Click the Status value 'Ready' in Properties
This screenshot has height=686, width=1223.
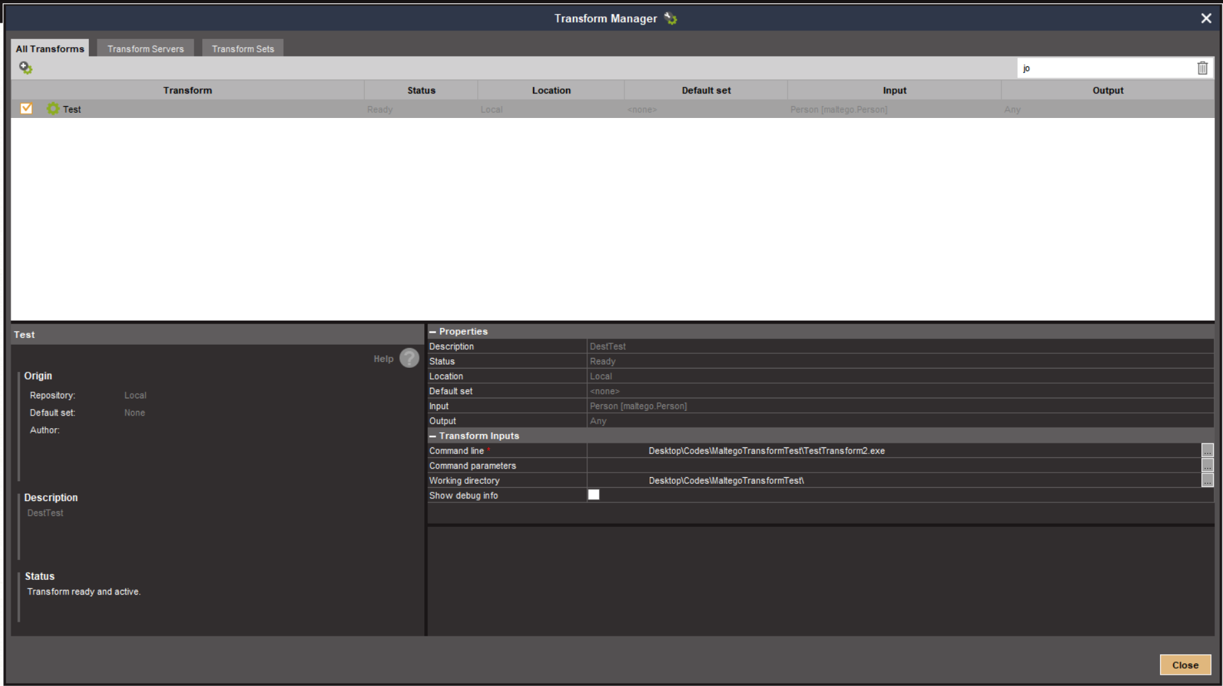(x=603, y=361)
